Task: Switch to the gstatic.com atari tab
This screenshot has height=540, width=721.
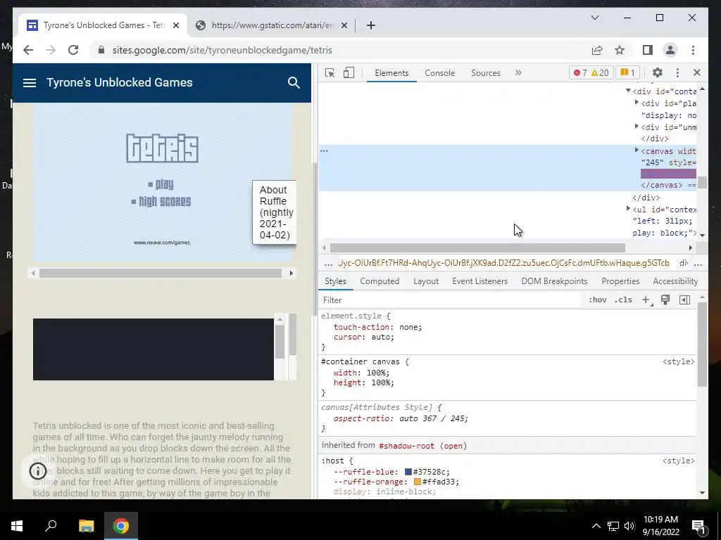Action: tap(271, 25)
